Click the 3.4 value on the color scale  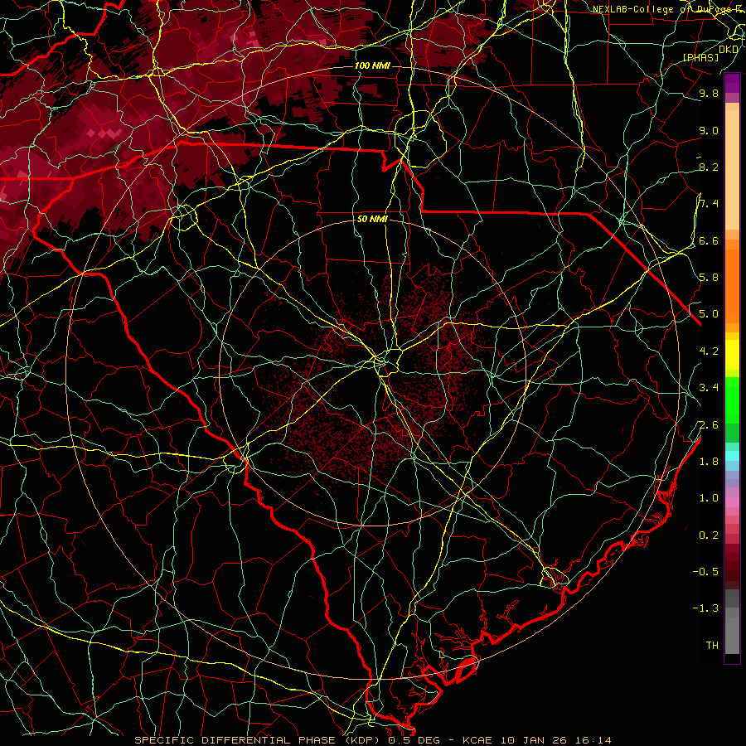709,388
